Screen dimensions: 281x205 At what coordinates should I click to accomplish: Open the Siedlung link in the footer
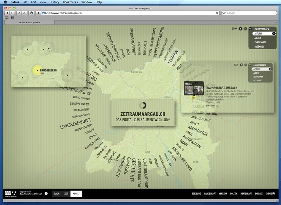point(197,194)
